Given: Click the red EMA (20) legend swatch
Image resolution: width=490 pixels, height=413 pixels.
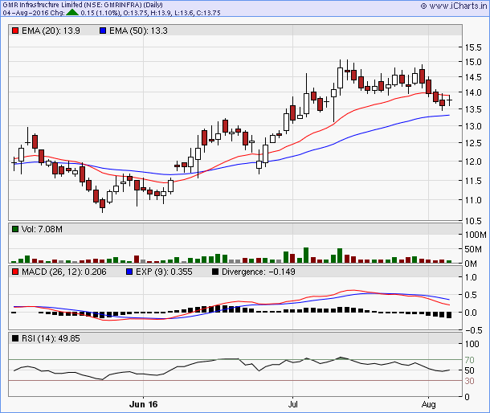Looking at the screenshot, I should tap(15, 31).
